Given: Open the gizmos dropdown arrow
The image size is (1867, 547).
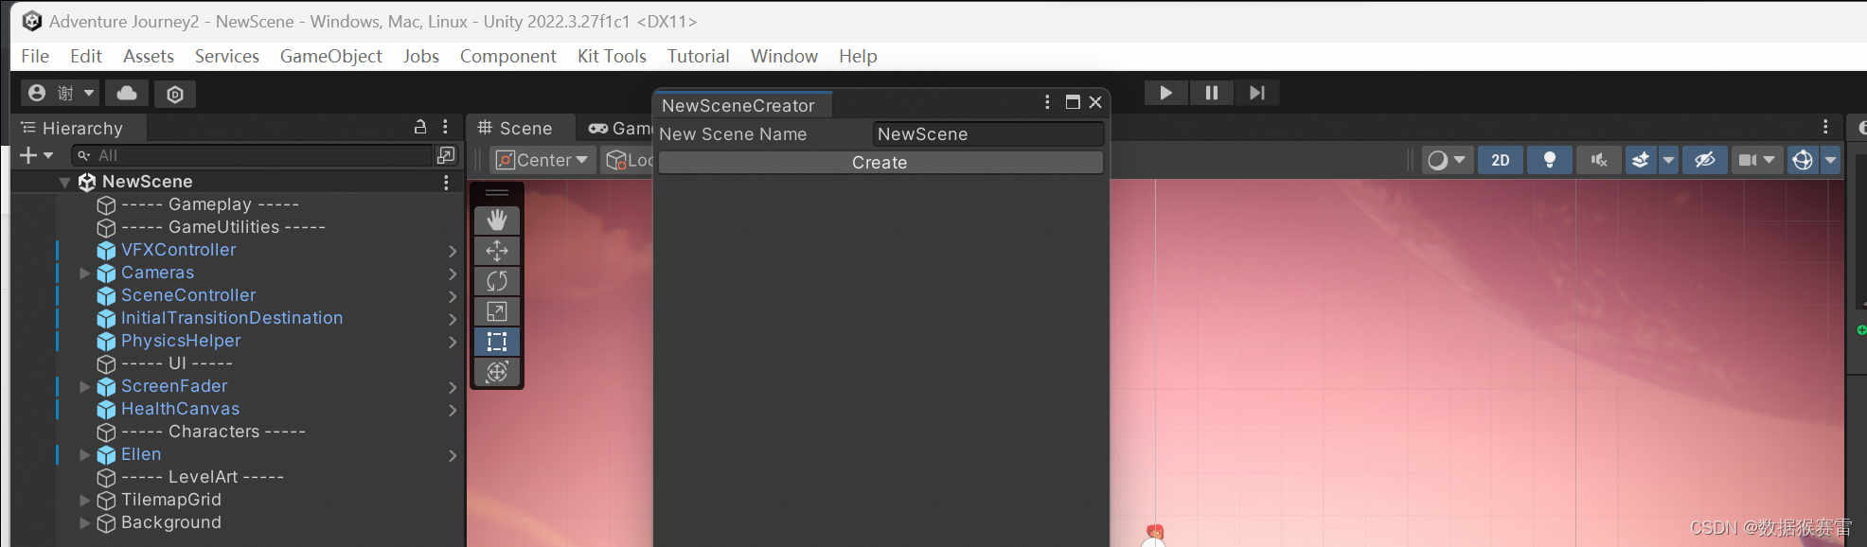Looking at the screenshot, I should (x=1831, y=160).
